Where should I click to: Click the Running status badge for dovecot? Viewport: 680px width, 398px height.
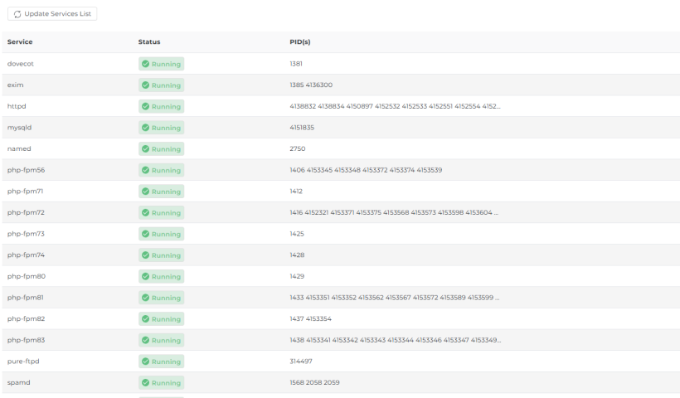pyautogui.click(x=162, y=64)
